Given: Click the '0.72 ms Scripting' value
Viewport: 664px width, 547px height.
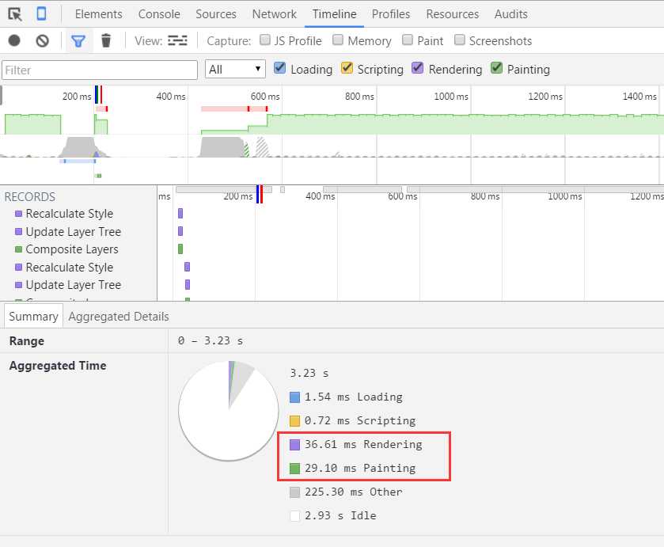Looking at the screenshot, I should pos(360,420).
